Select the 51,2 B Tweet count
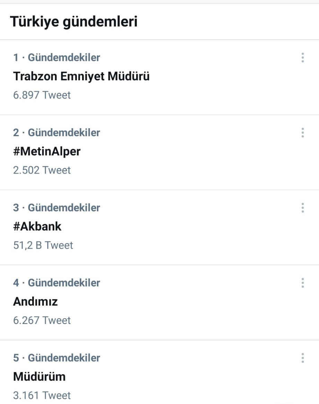This screenshot has height=404, width=319. (43, 245)
